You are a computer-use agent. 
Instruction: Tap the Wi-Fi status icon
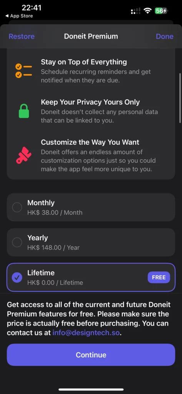[x=147, y=10]
